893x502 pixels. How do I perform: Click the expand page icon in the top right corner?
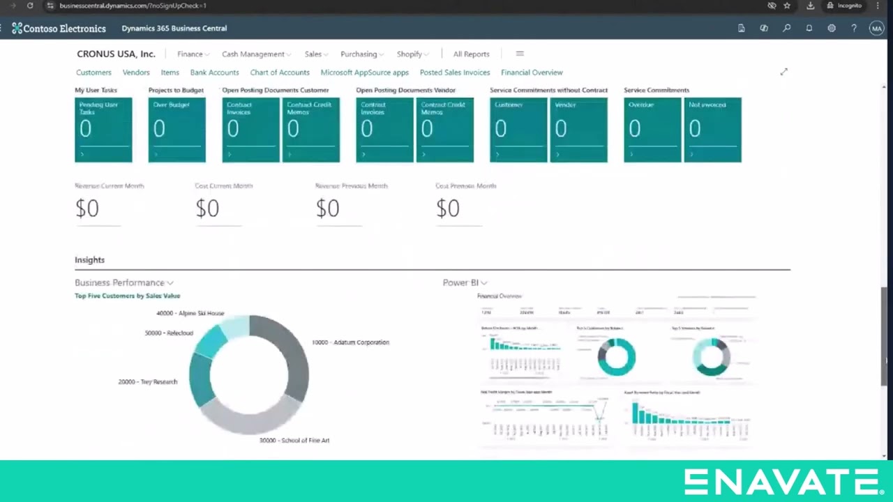point(783,72)
